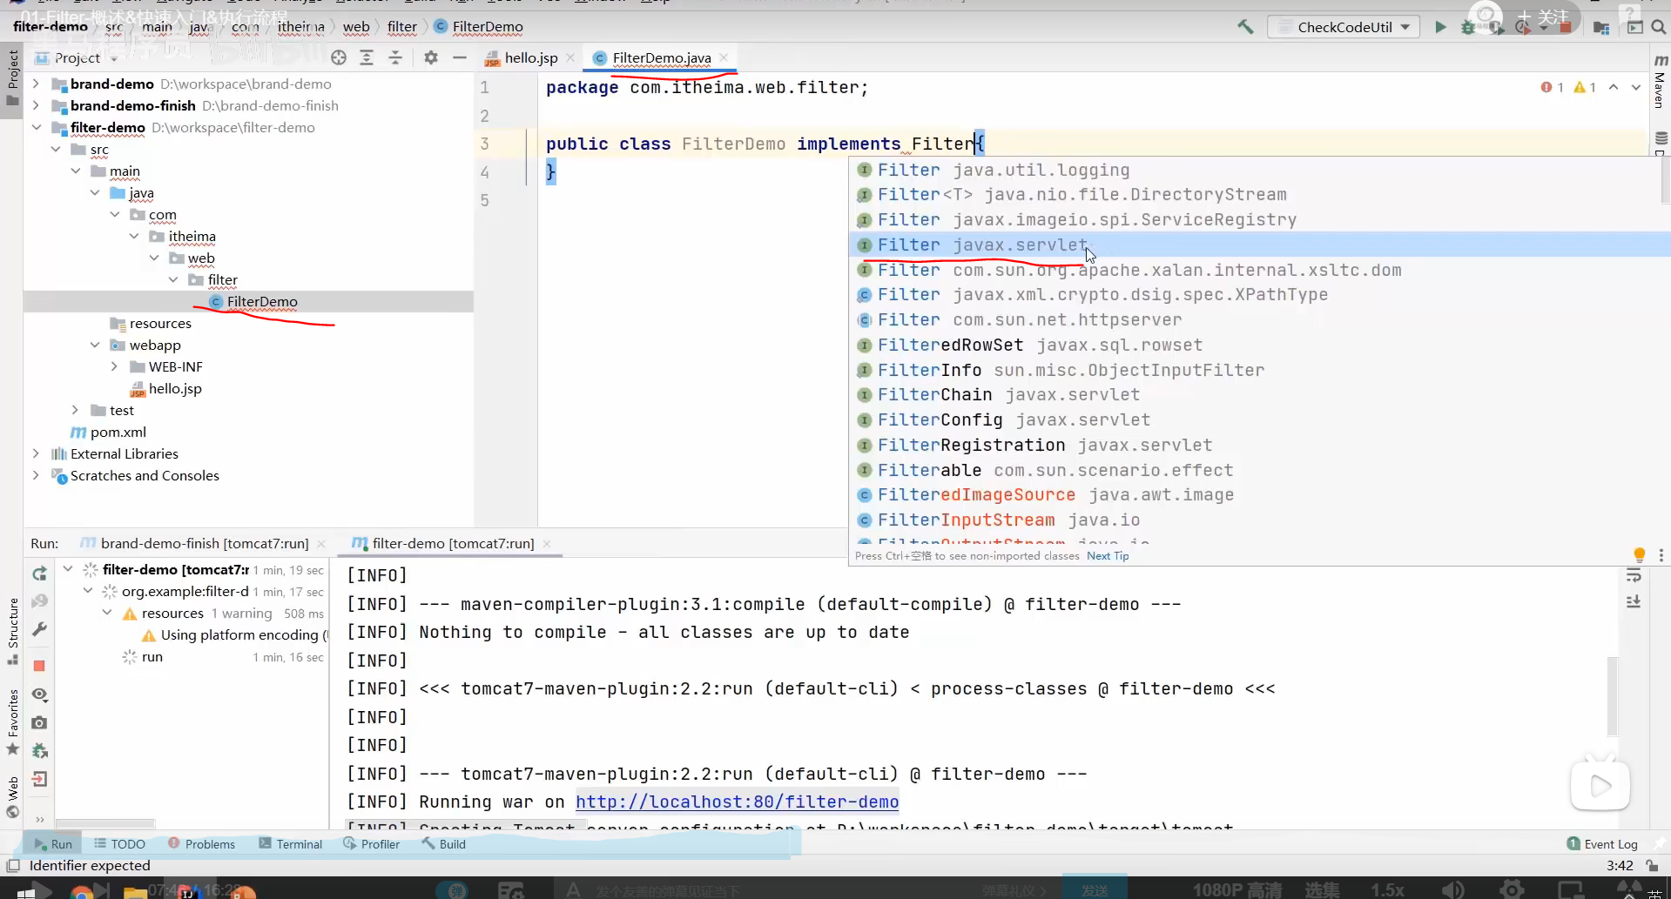This screenshot has height=899, width=1671.
Task: Hide the Project tool window
Action: coord(460,57)
